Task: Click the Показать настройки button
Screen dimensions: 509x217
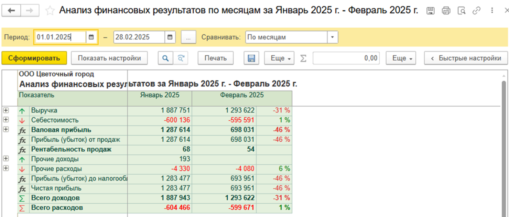Action: click(x=109, y=58)
